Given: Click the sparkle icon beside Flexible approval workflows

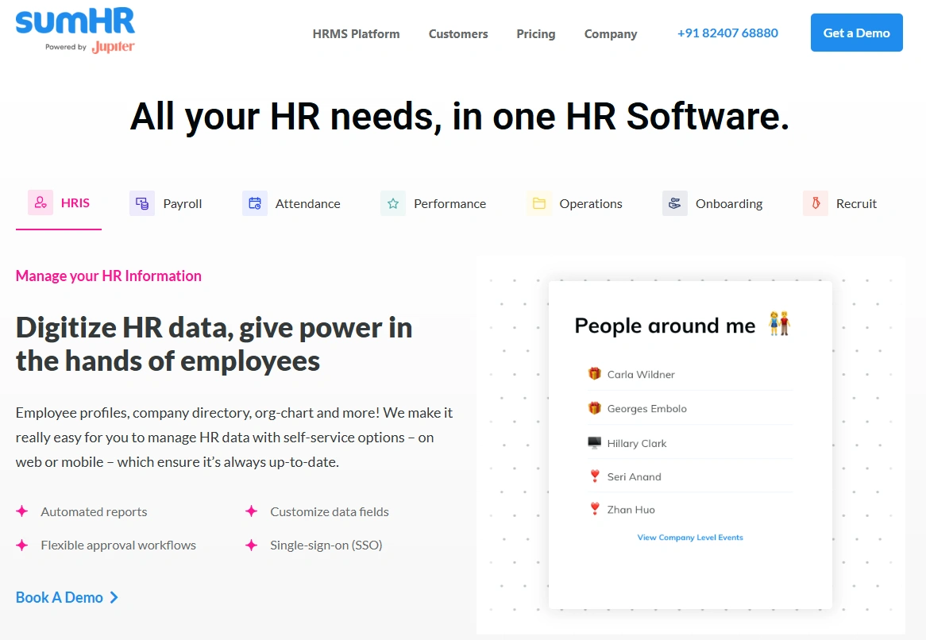Looking at the screenshot, I should point(22,545).
